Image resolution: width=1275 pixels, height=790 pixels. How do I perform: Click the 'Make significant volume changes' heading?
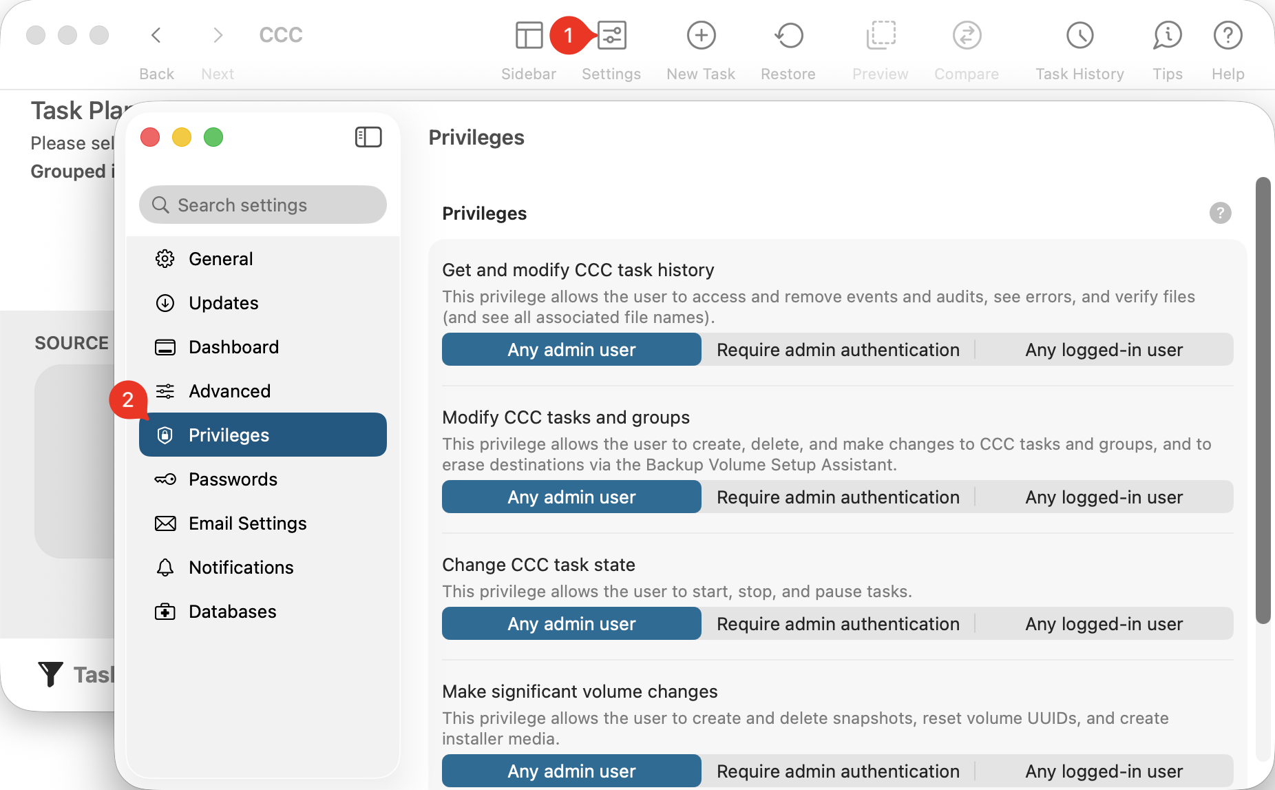[x=580, y=692]
